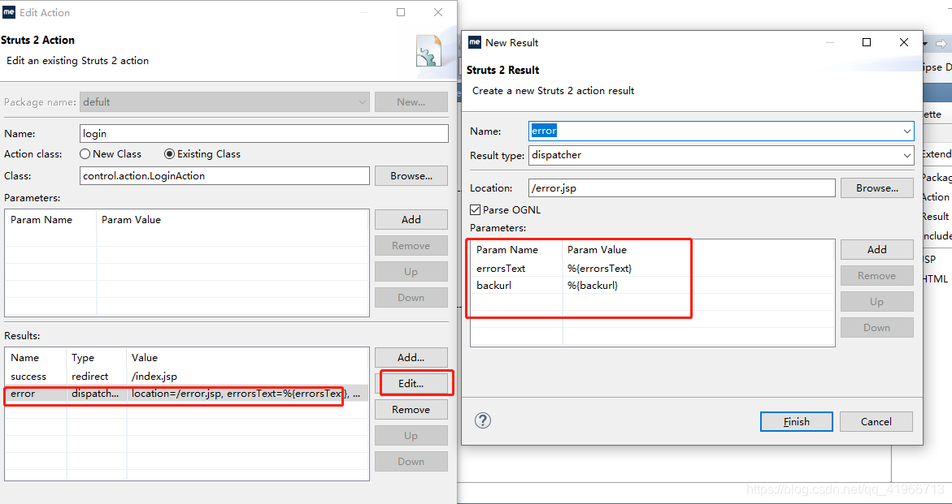Click Browse next to Class field

pyautogui.click(x=411, y=175)
